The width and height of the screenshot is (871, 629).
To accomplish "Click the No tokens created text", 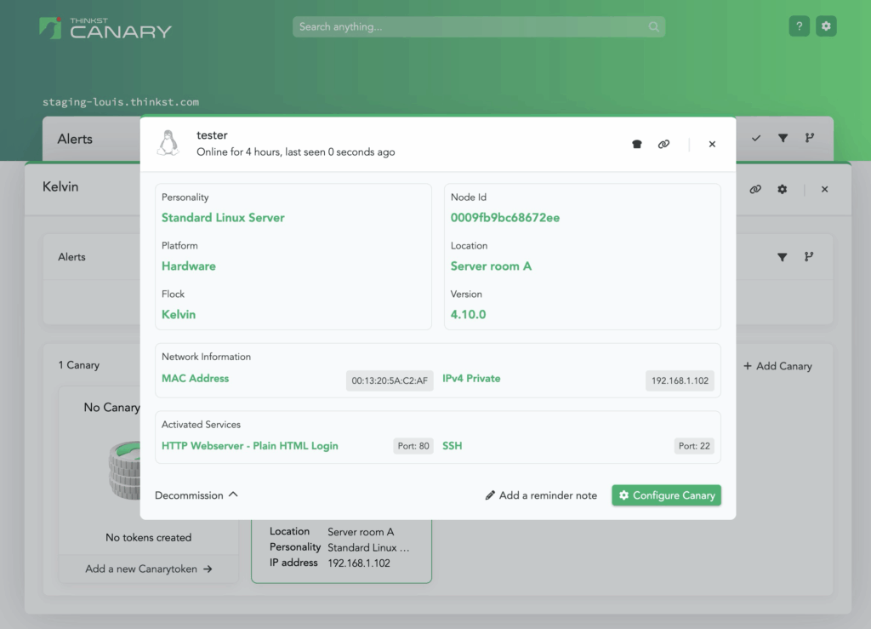I will tap(148, 537).
